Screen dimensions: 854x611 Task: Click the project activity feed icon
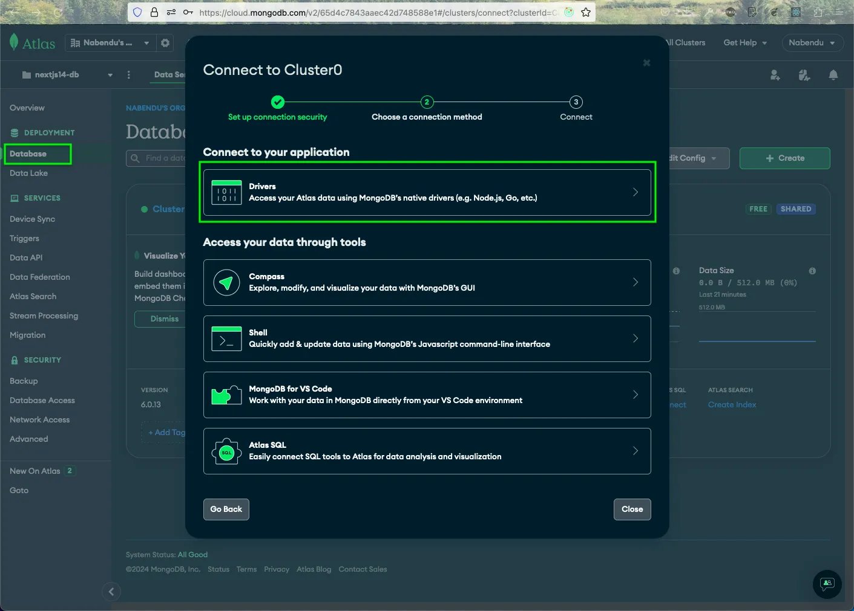coord(804,75)
